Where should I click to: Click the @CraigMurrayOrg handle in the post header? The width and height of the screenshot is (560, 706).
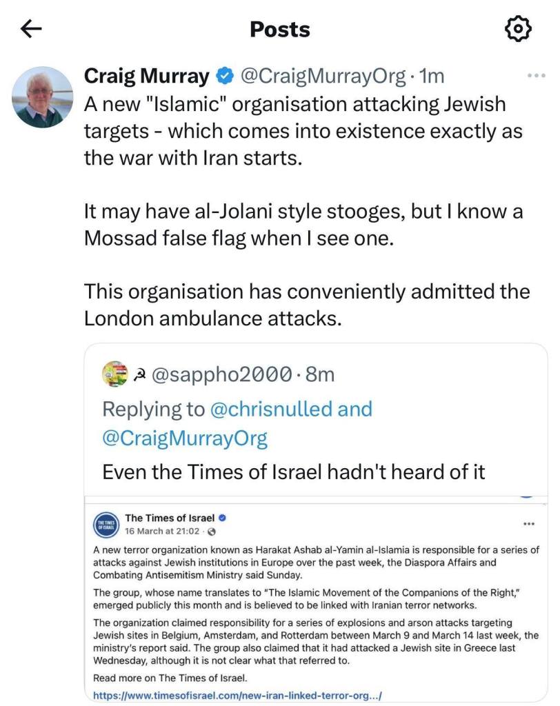322,76
